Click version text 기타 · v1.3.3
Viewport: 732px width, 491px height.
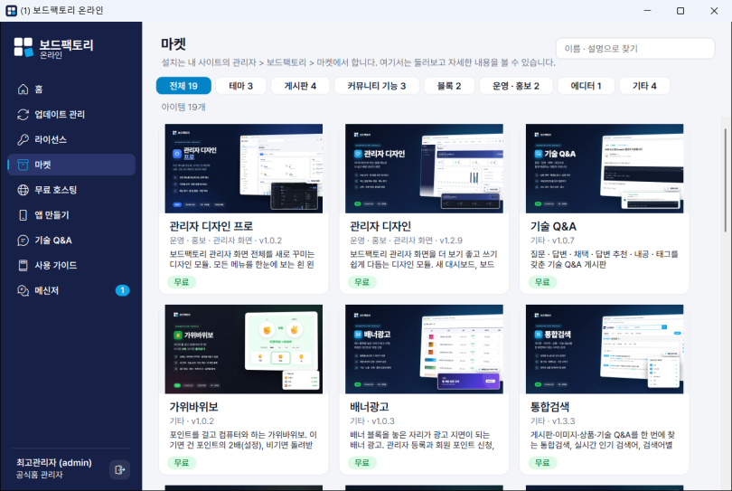[553, 421]
